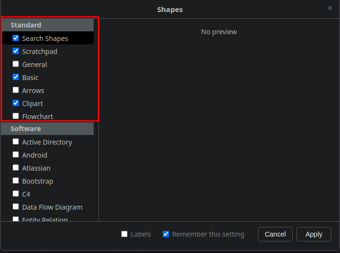Uncheck the Search Shapes checkbox
340x253 pixels.
[x=16, y=38]
